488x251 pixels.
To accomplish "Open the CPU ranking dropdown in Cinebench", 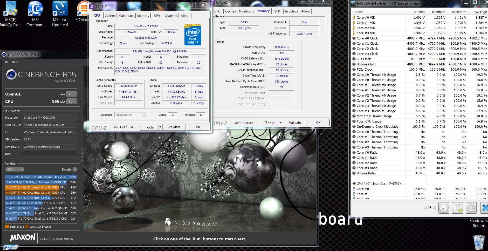I will (x=15, y=169).
